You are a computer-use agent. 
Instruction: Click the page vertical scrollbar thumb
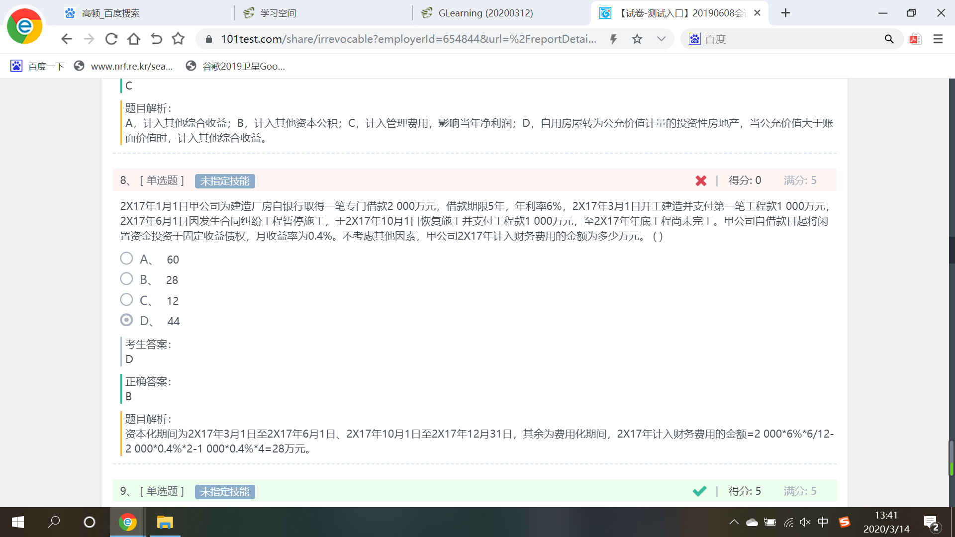(x=951, y=457)
